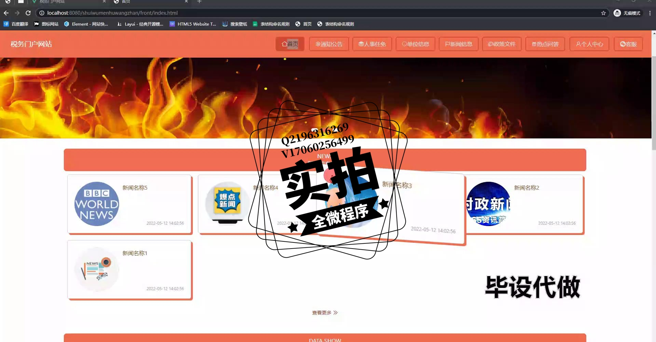Viewport: 656px width, 342px height.
Task: Click the 新闻名称2 news title
Action: (527, 188)
